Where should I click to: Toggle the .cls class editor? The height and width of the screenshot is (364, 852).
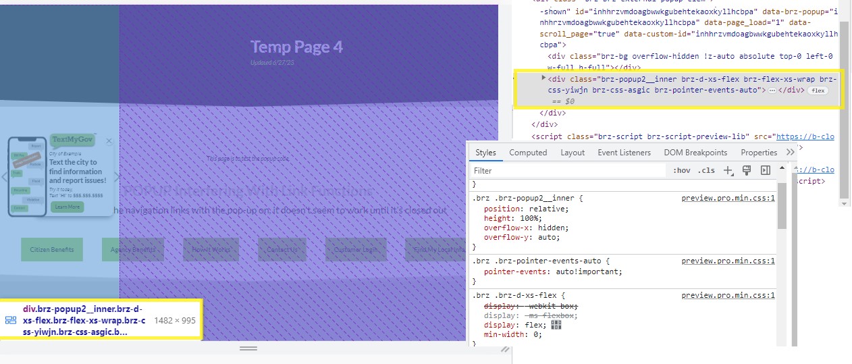coord(706,171)
